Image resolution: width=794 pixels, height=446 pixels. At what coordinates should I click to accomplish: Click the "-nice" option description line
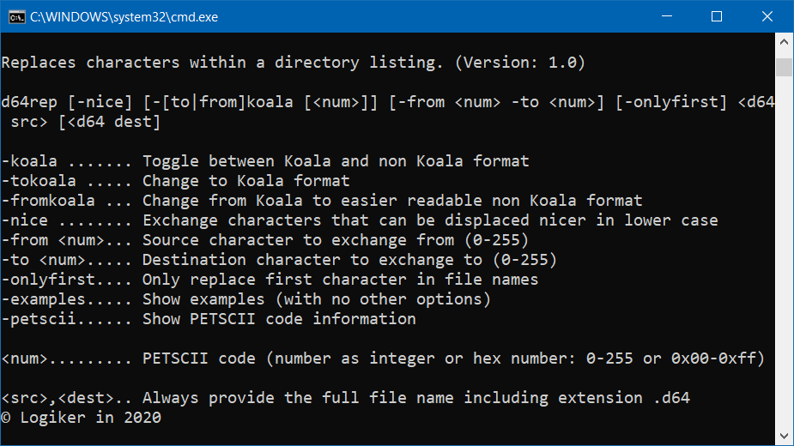pyautogui.click(x=360, y=220)
